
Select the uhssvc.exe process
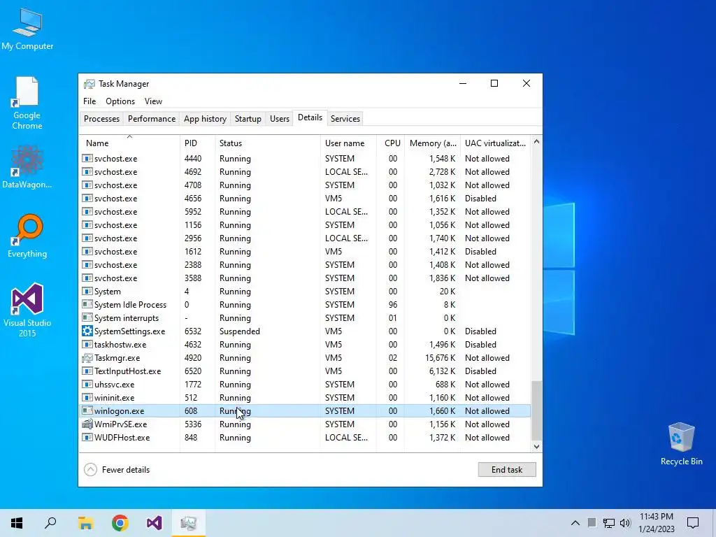coord(305,385)
